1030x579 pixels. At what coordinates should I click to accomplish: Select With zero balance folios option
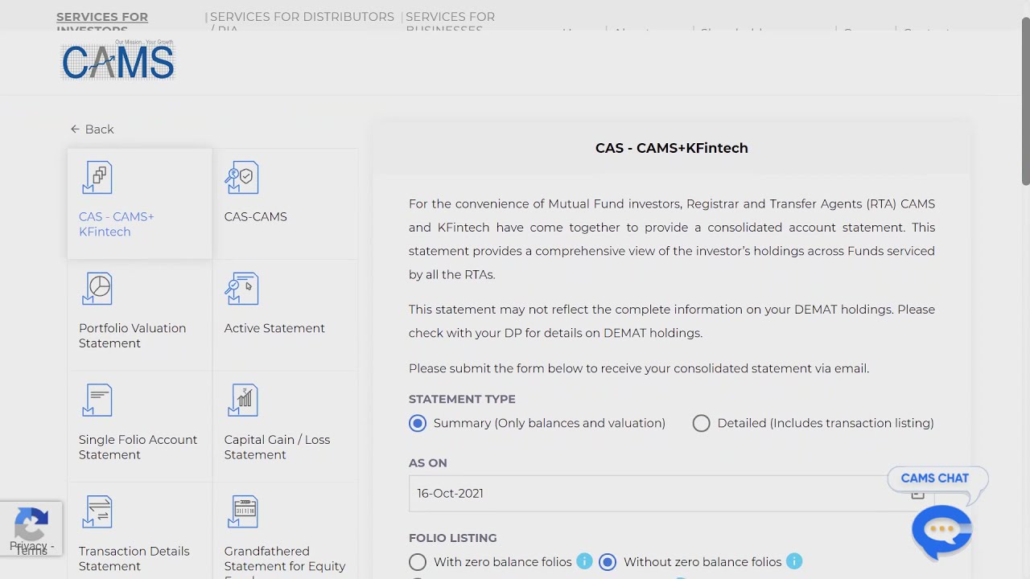(x=418, y=562)
